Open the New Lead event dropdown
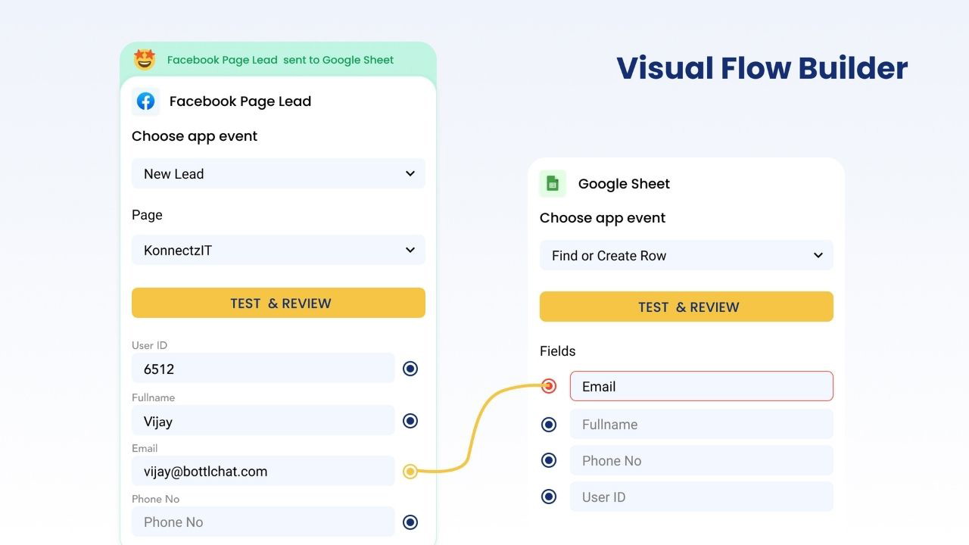969x545 pixels. pyautogui.click(x=279, y=173)
